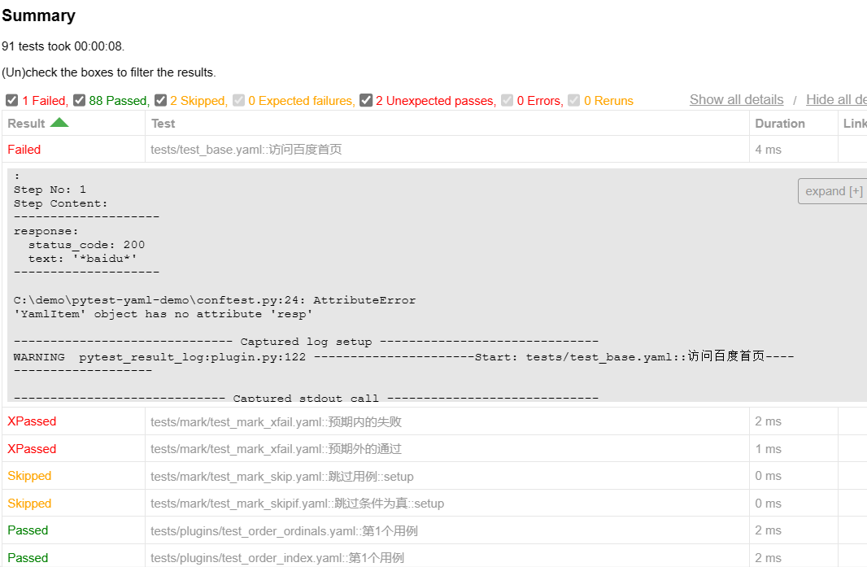Expand the failed test log output
Viewport: 867px width, 567px height.
coord(833,191)
